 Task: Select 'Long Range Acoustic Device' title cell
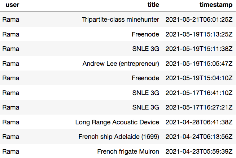[117, 122]
